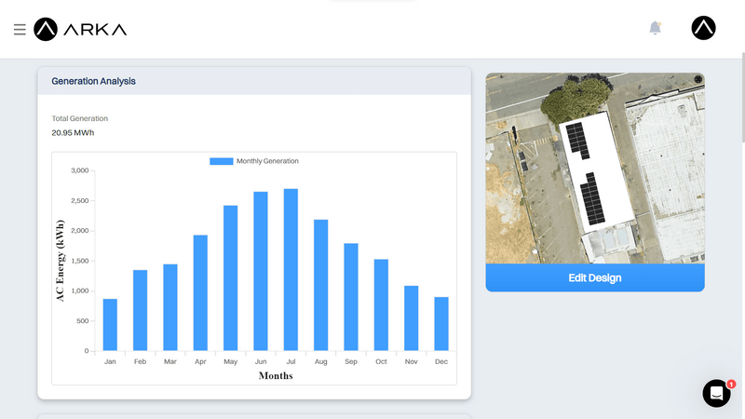Select the June generation bar
The width and height of the screenshot is (745, 419).
261,271
